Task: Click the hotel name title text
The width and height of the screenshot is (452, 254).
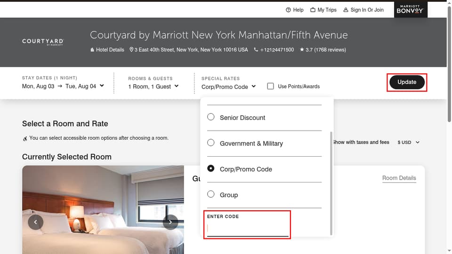Action: tap(219, 35)
